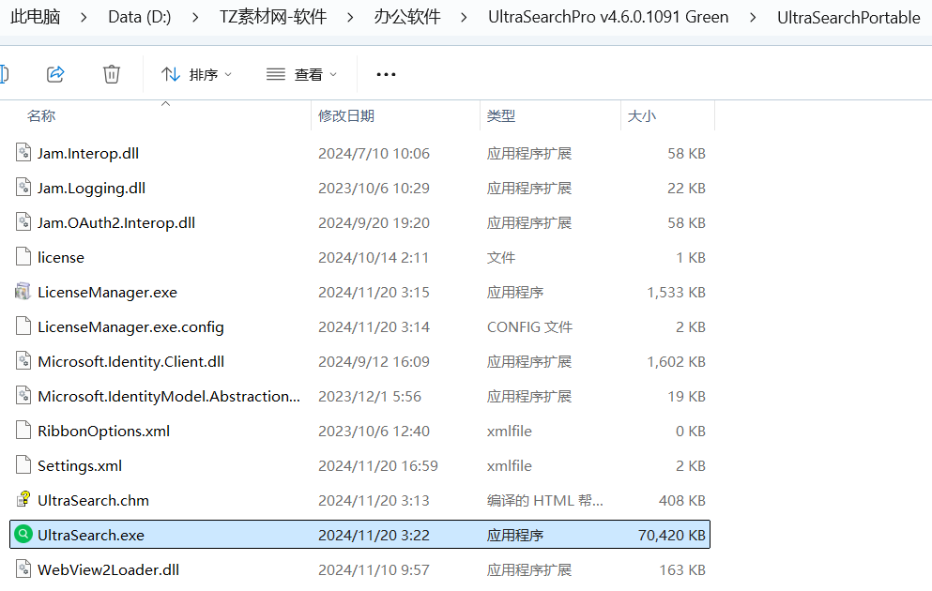Select the LicenseManager.exe.config file name

point(130,326)
